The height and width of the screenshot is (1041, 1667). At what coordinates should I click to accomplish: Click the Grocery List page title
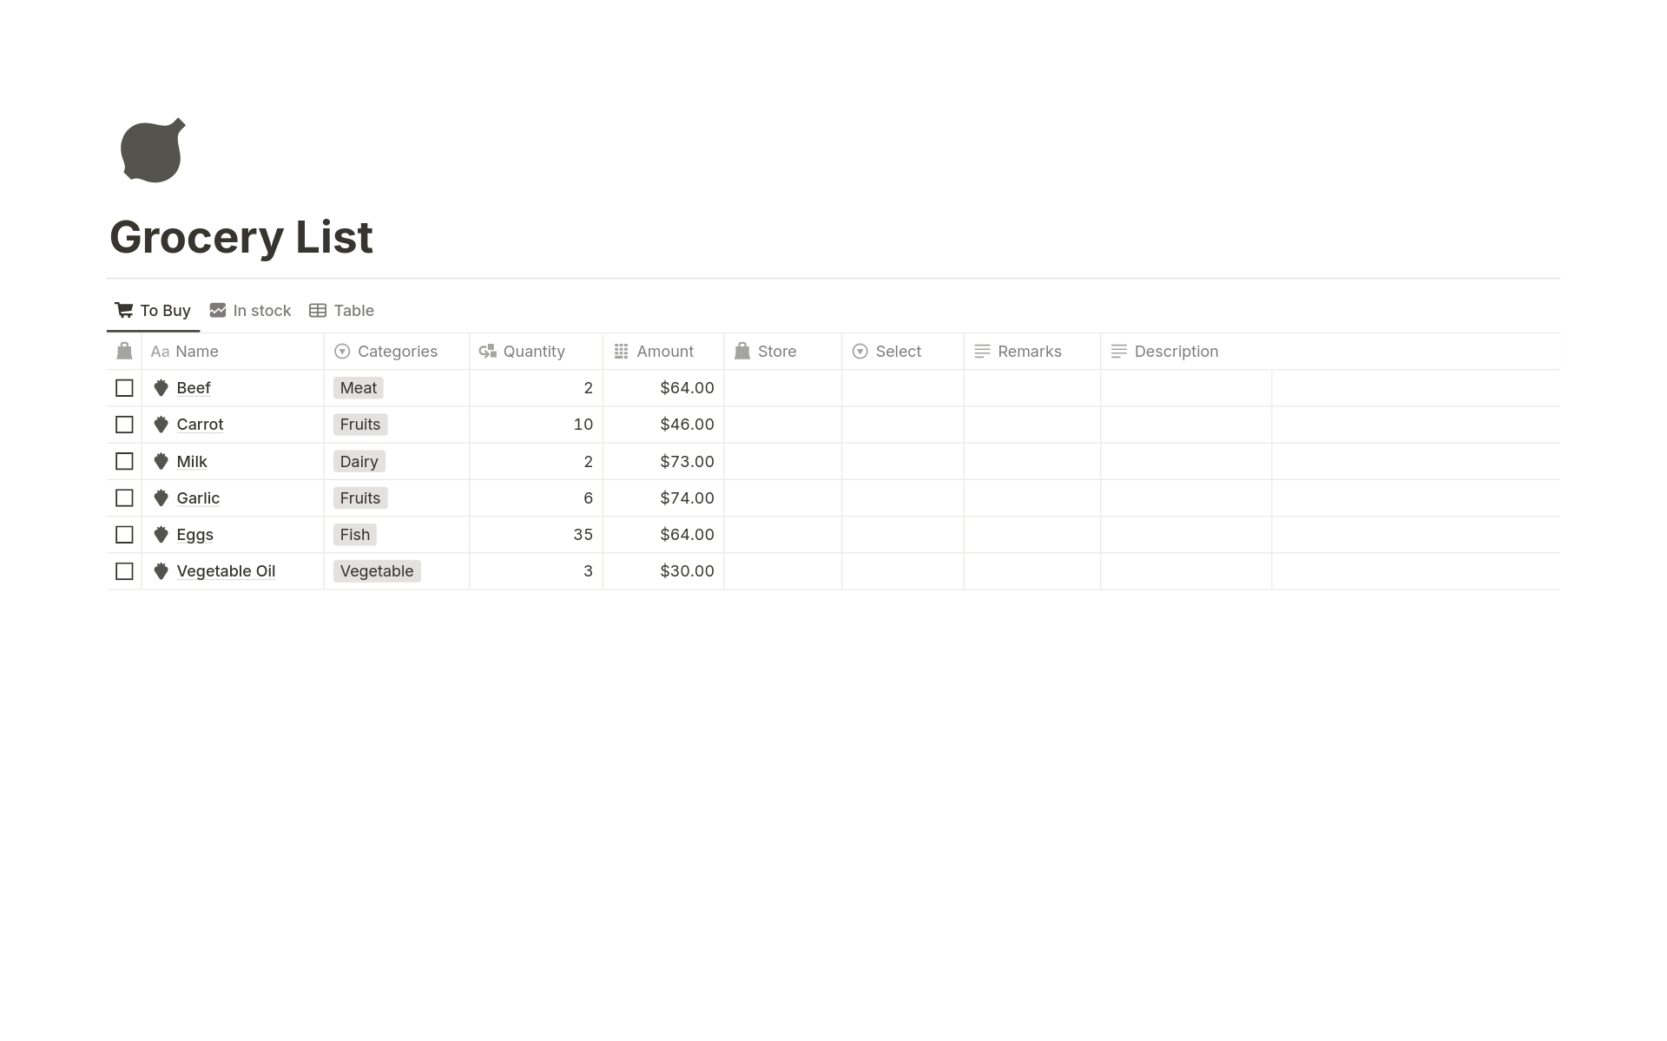[241, 237]
